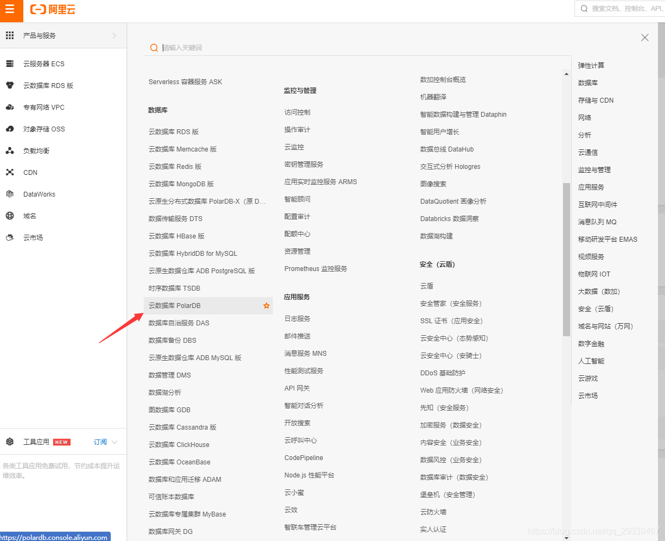Viewport: 665px width, 541px height.
Task: Close the products panel with X
Action: pyautogui.click(x=645, y=37)
